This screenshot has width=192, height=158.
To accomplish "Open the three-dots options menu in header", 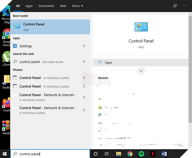I will 185,6.
